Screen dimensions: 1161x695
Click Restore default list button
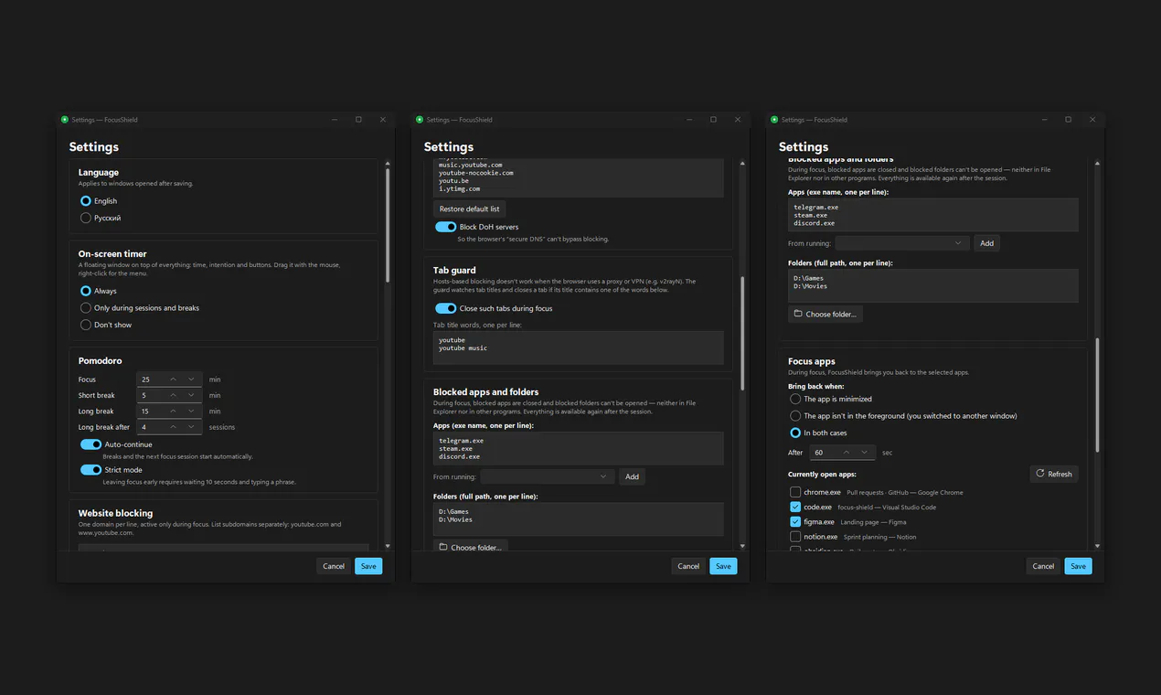[x=469, y=208]
